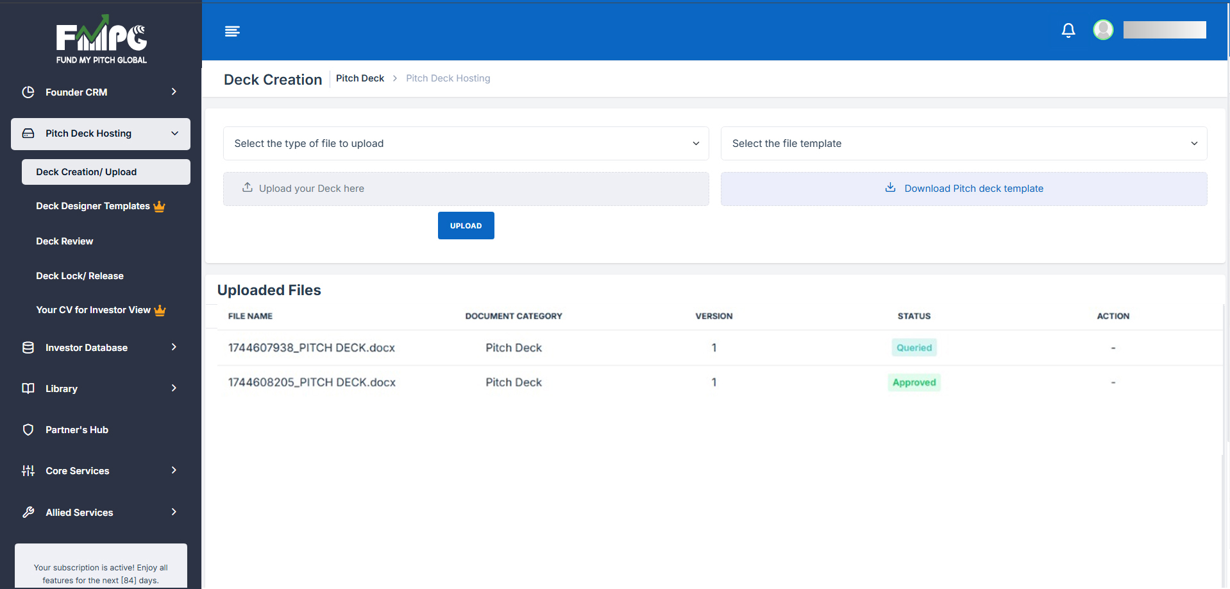
Task: Expand Investor Database submenu arrow
Action: tap(174, 347)
